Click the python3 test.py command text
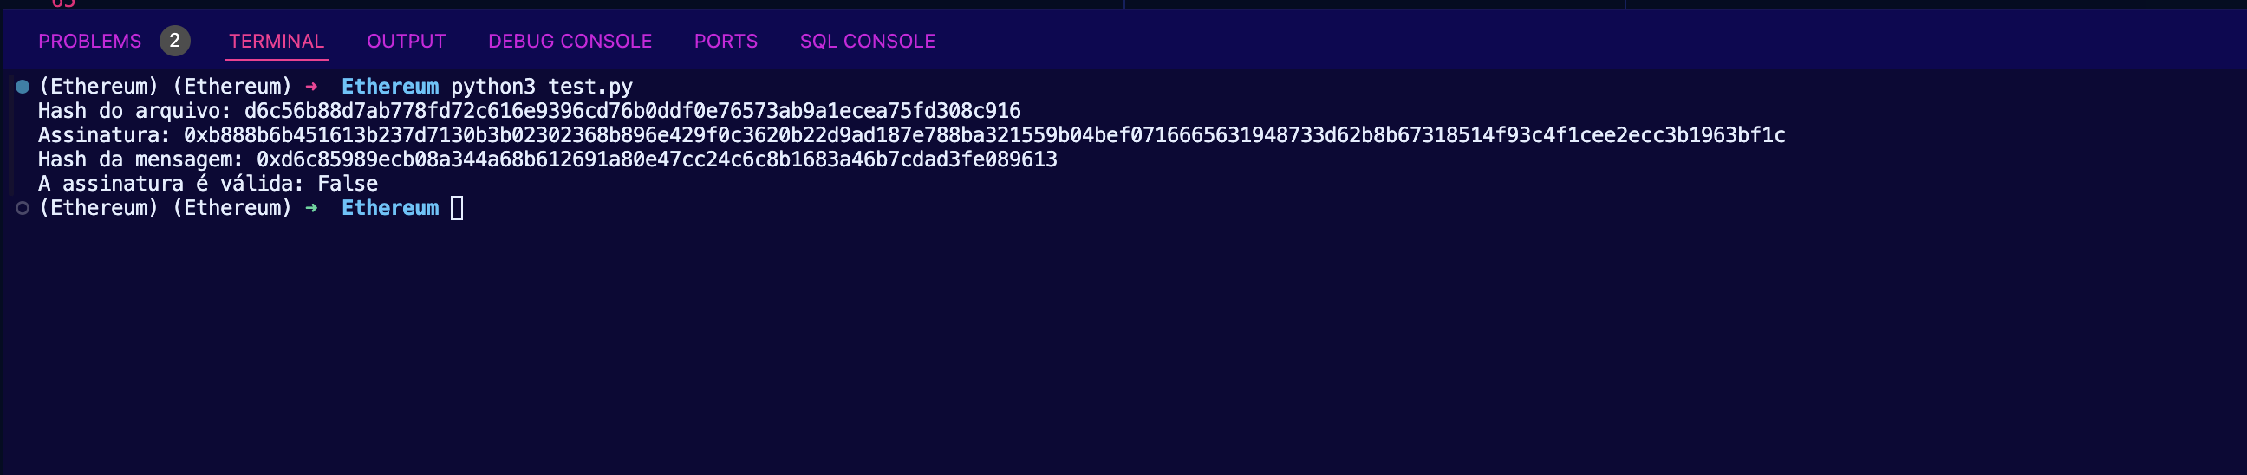The image size is (2247, 475). pos(542,87)
